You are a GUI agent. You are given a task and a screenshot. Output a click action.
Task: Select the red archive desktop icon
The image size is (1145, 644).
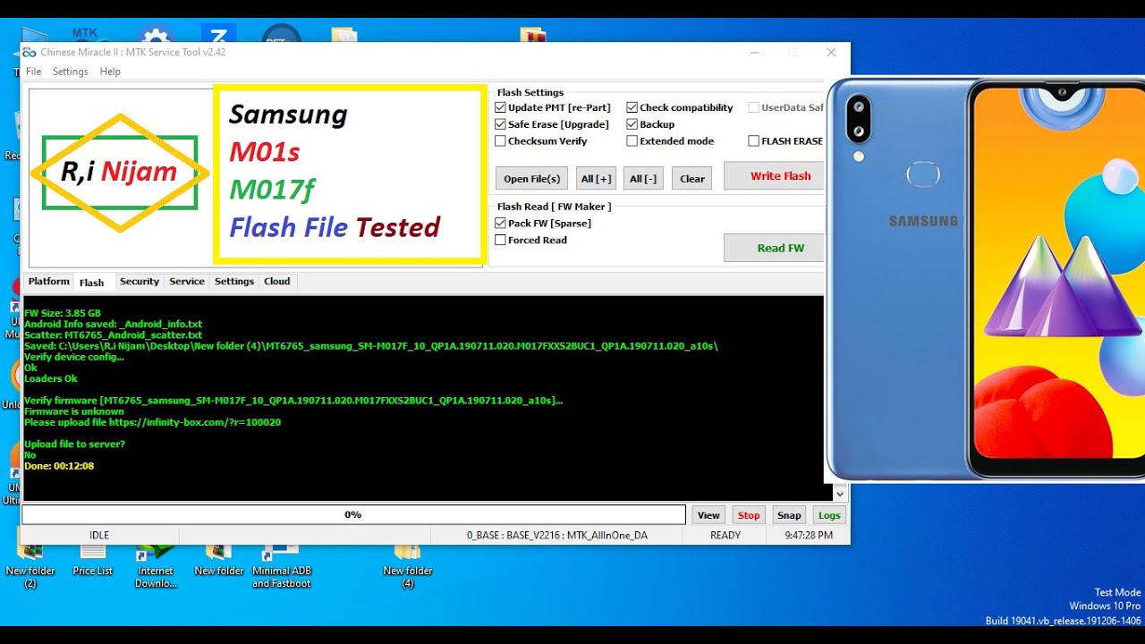click(533, 36)
